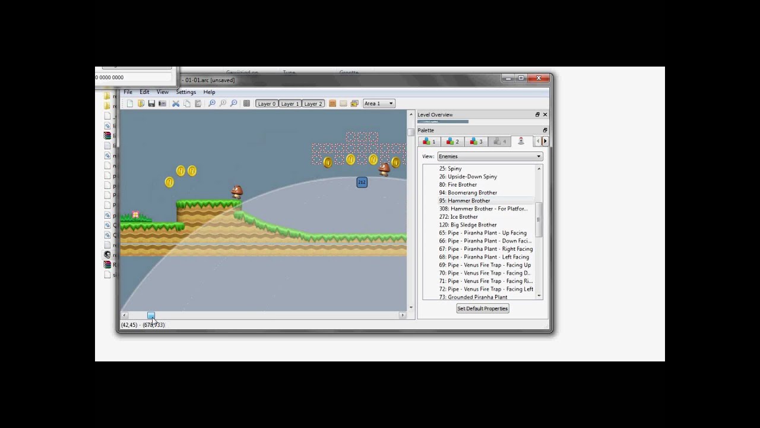
Task: Click sprite list scrollbar up arrow
Action: tap(539, 169)
